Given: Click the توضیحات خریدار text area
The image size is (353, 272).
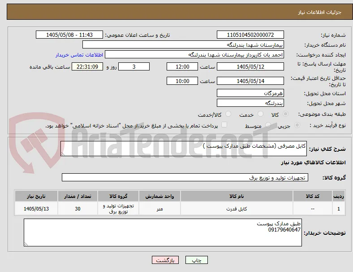Looking at the screenshot, I should coord(163,233).
